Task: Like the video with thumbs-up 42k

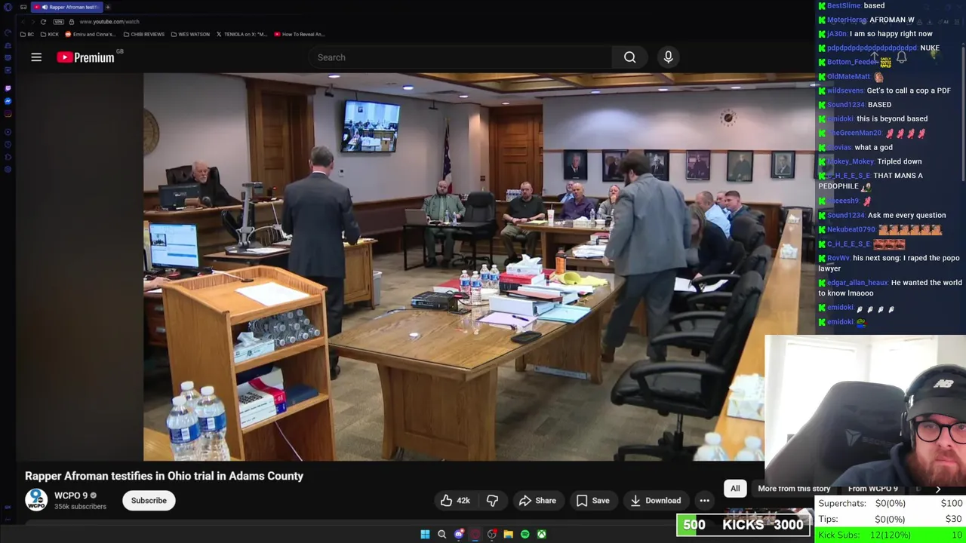Action: (456, 501)
